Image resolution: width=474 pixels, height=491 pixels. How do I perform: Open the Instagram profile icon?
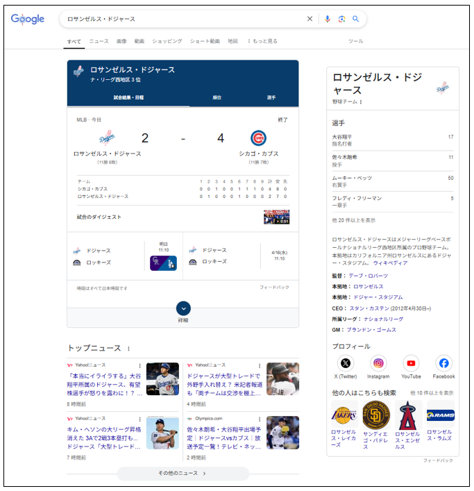click(x=378, y=363)
